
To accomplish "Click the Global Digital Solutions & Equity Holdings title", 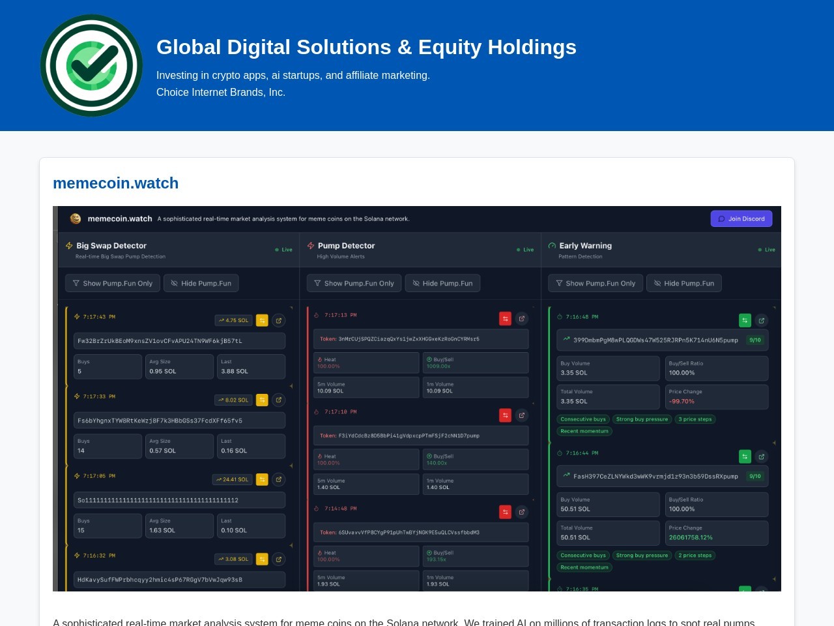I will click(366, 47).
